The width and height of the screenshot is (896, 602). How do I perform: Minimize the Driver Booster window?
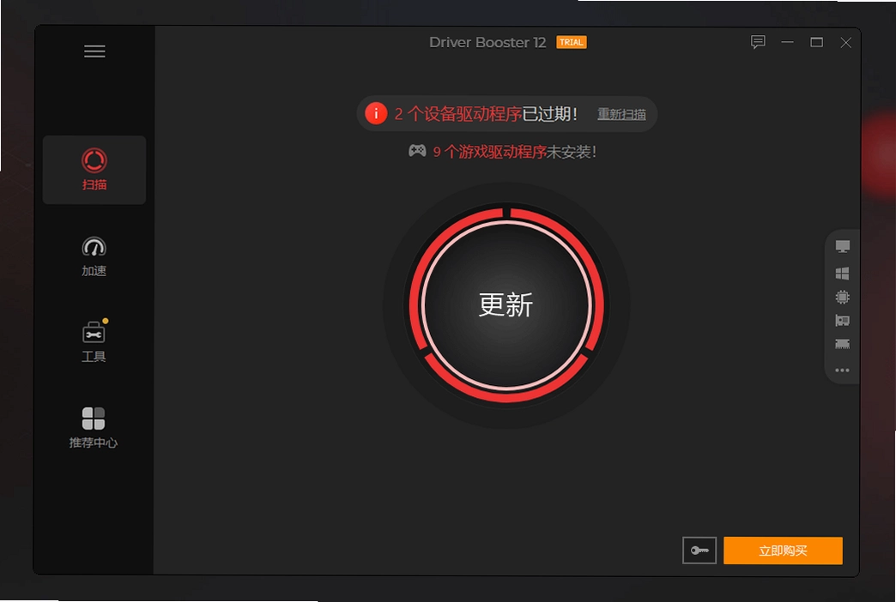click(787, 42)
